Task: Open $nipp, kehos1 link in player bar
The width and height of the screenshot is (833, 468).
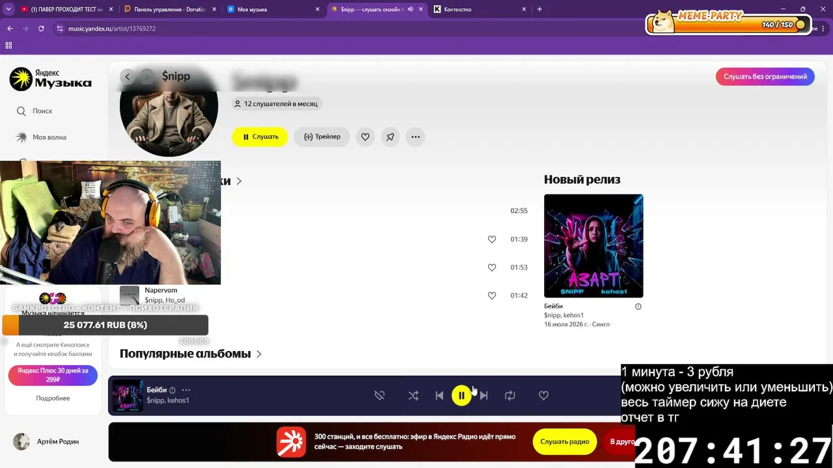Action: tap(168, 400)
